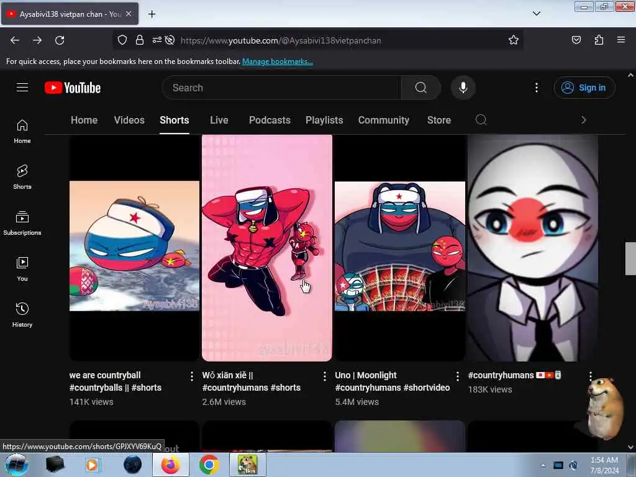Open YouTube settings three-dot menu

click(536, 88)
